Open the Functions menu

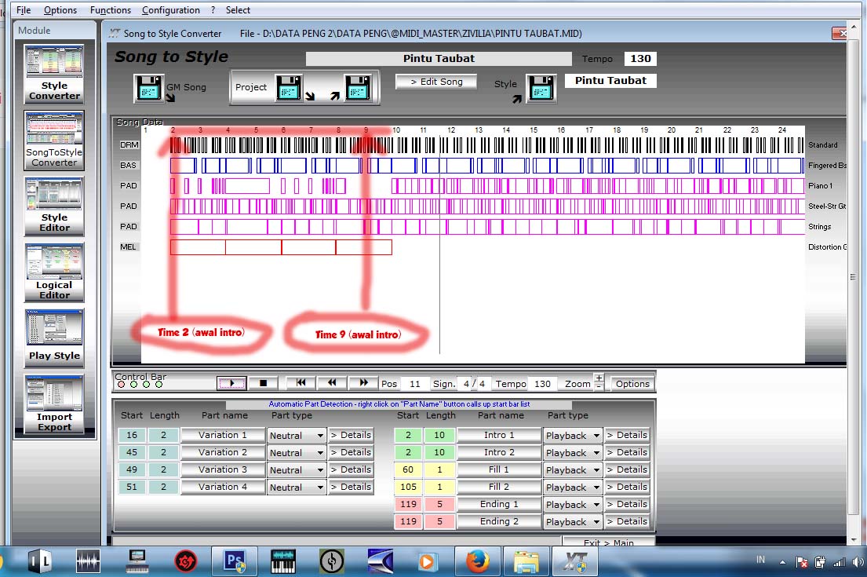pyautogui.click(x=110, y=10)
